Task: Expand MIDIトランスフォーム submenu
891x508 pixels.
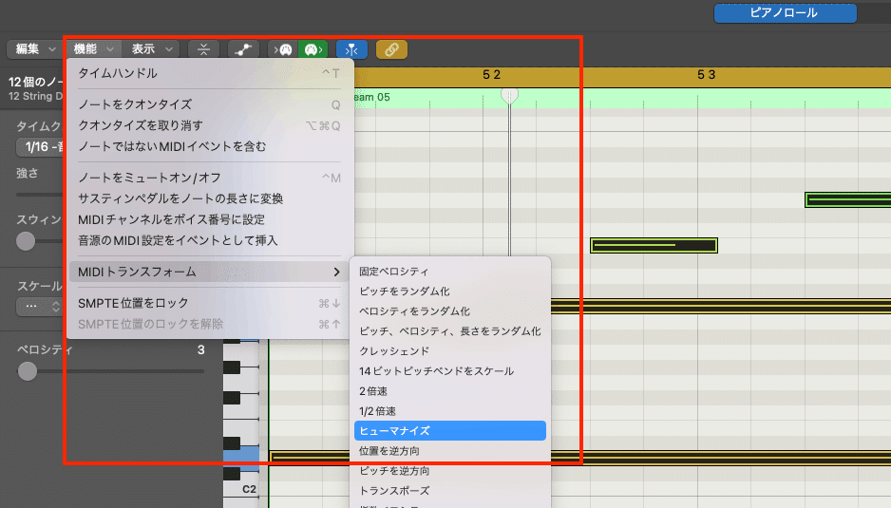Action: pos(209,273)
